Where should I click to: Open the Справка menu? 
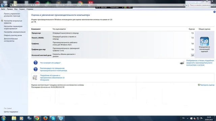[x=30, y=9]
